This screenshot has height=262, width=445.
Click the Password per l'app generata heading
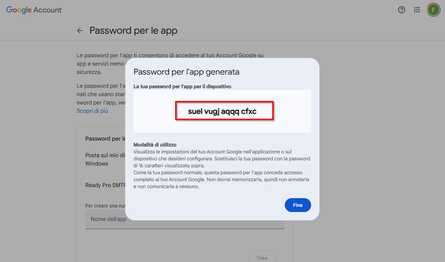point(186,72)
